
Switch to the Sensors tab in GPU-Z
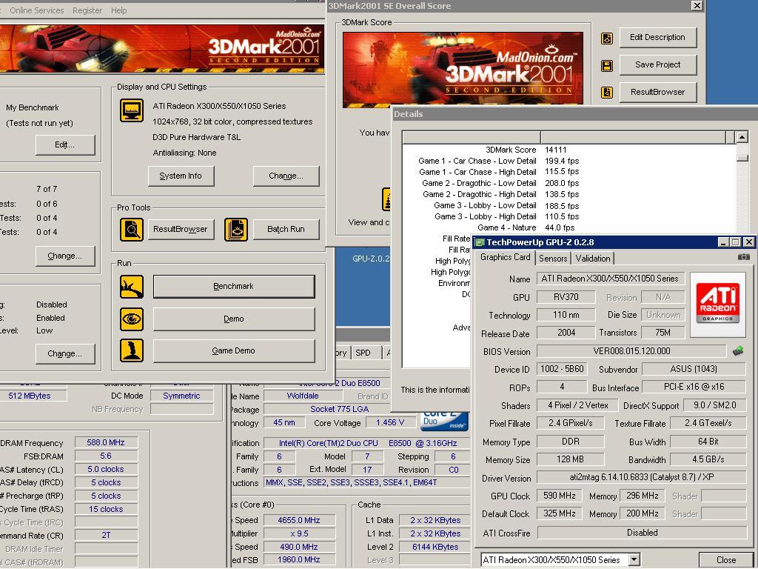click(x=553, y=259)
